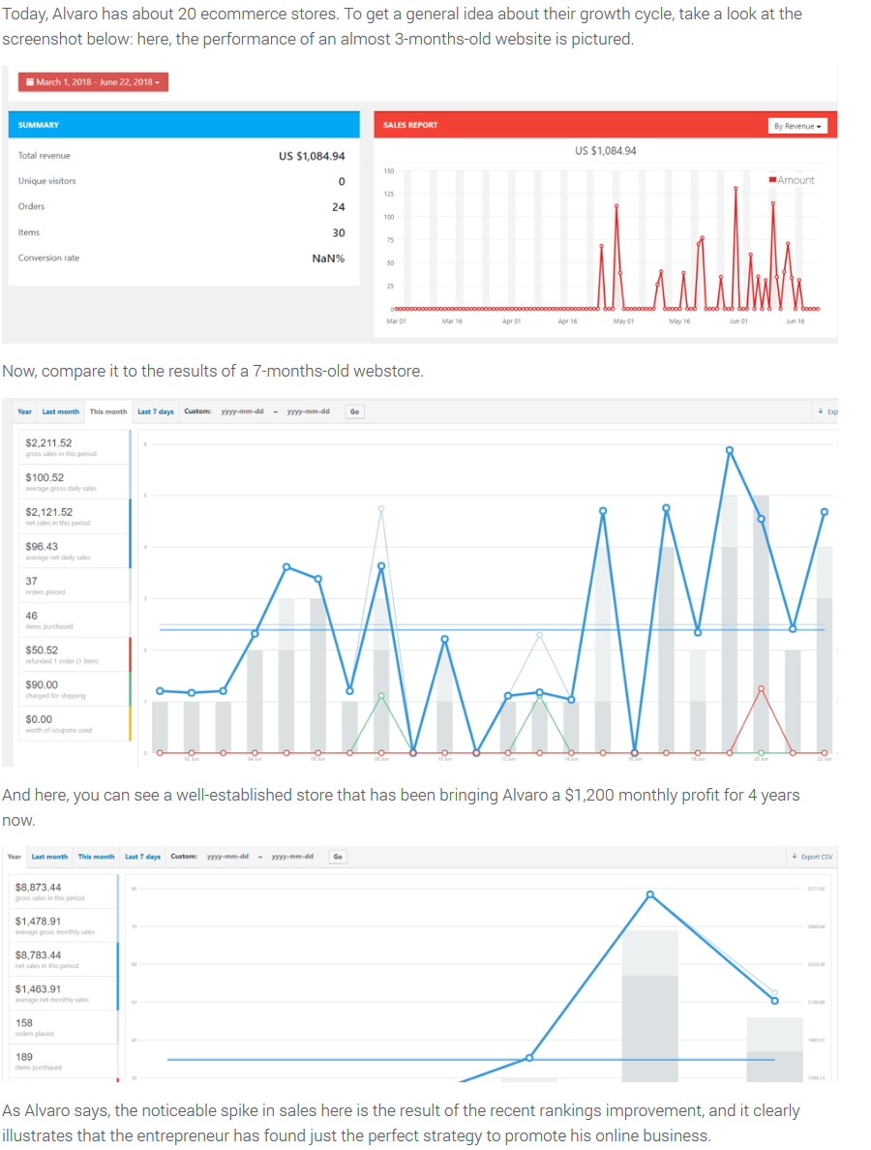Image resolution: width=871 pixels, height=1150 pixels.
Task: Open the Last 7 days tab on the middle report
Action: click(155, 410)
